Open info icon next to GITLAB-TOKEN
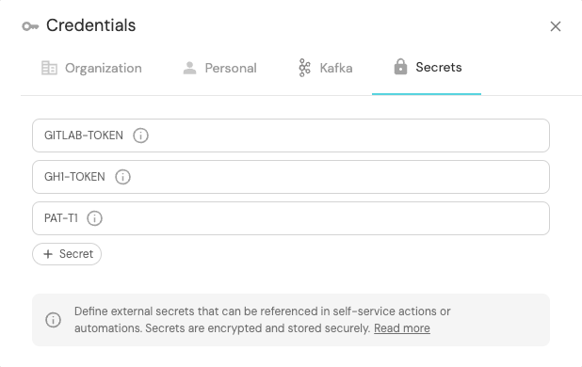 click(140, 136)
